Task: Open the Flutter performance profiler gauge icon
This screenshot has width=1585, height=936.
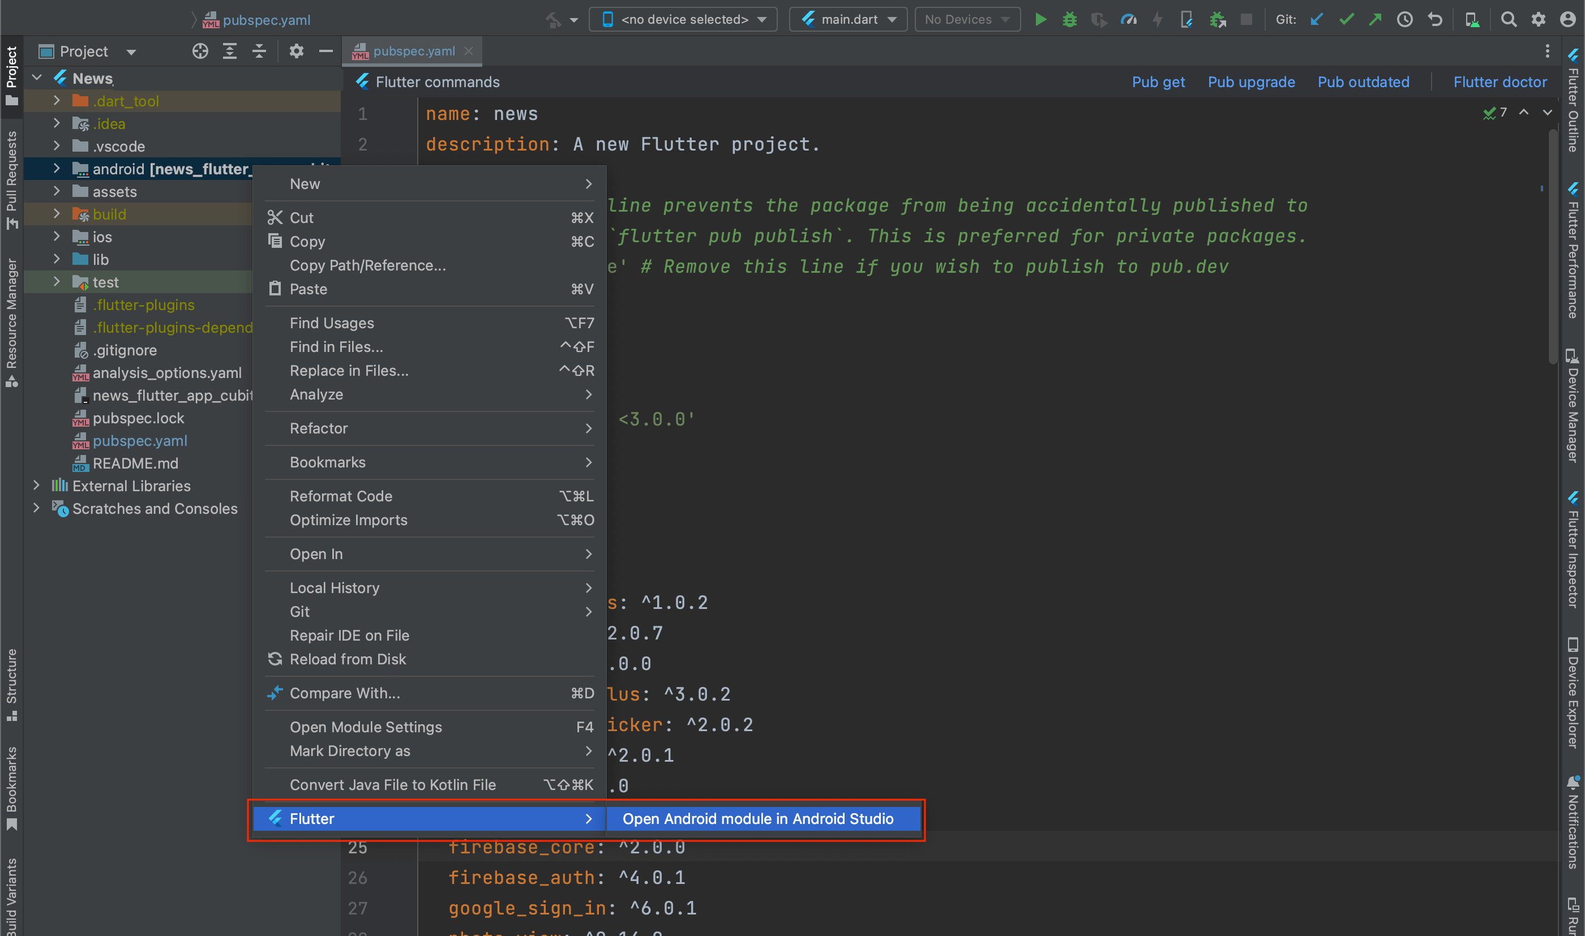Action: [x=1128, y=20]
